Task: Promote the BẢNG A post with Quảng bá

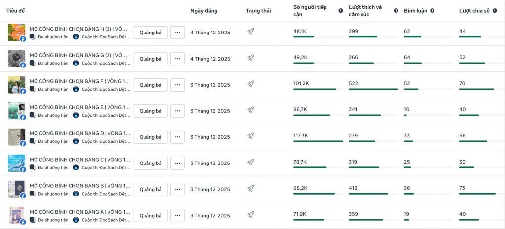Action: (150, 215)
